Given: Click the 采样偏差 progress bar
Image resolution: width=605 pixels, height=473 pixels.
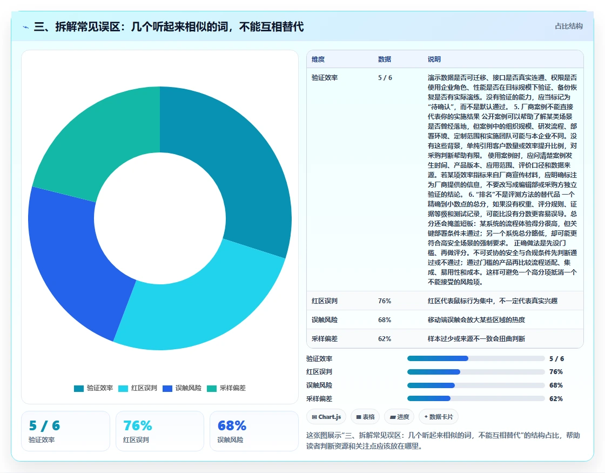Looking at the screenshot, I should 476,399.
